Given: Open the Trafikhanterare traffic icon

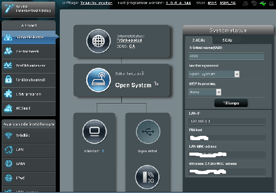Looking at the screenshot, I should click(x=8, y=65).
